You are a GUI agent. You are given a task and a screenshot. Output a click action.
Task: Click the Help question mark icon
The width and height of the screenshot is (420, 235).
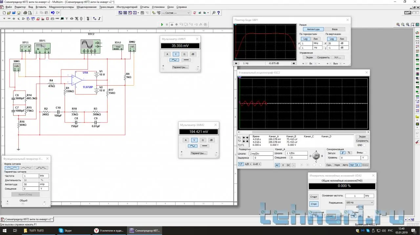(219, 13)
